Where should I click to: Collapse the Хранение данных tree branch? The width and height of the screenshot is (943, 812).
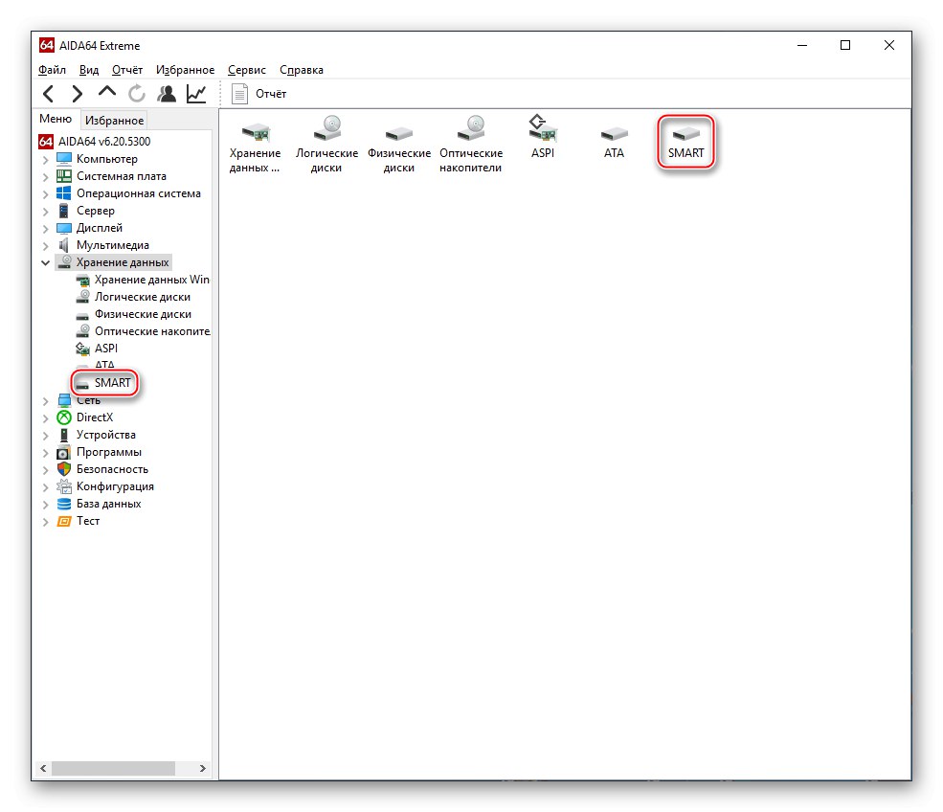tap(45, 261)
